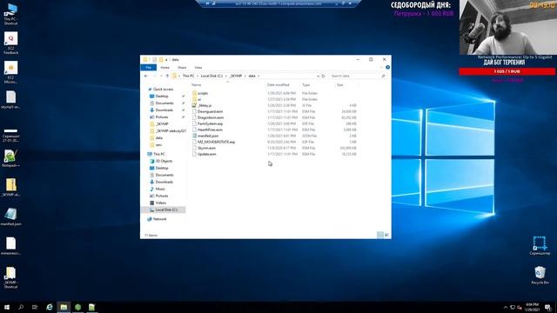Go back with the Explorer back arrow

click(146, 76)
